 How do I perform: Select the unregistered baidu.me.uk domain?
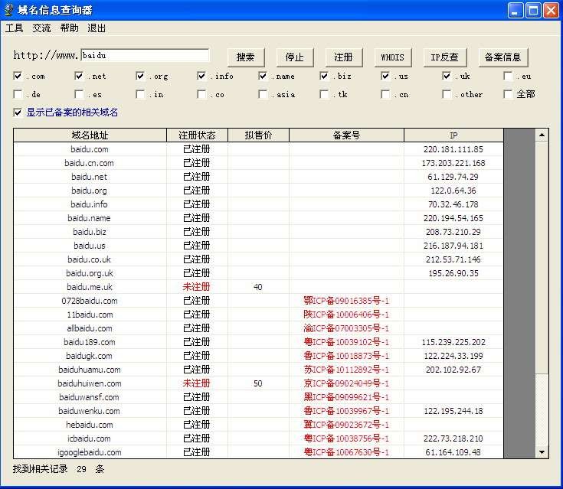[x=90, y=287]
